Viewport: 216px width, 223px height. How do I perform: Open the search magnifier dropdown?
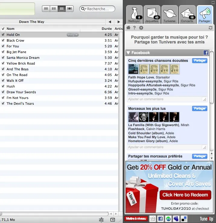(x=84, y=9)
